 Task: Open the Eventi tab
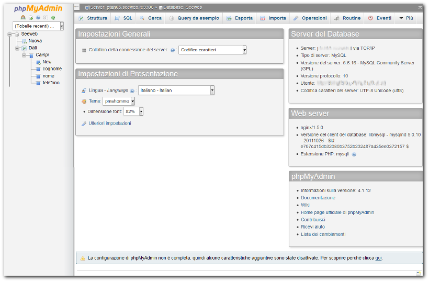(379, 18)
